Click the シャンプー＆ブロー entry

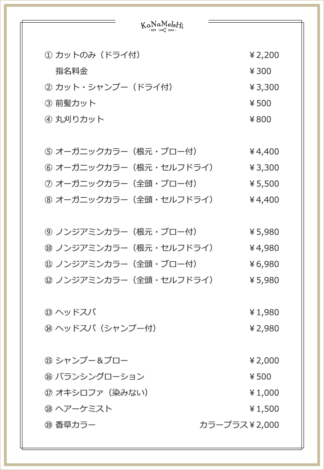92,361
